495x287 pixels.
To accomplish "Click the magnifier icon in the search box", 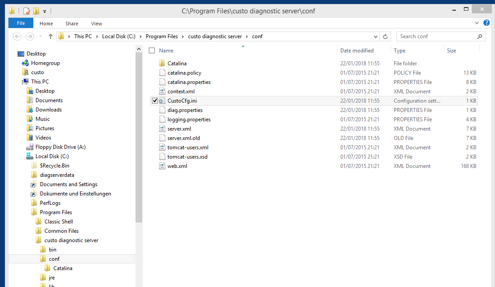I will (x=479, y=36).
